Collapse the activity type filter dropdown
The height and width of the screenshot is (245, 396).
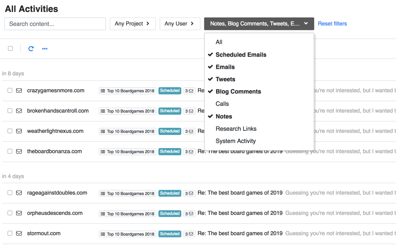(x=259, y=24)
